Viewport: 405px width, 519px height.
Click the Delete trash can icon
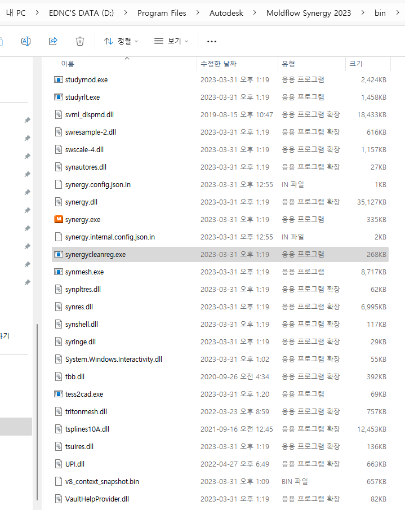click(x=80, y=41)
